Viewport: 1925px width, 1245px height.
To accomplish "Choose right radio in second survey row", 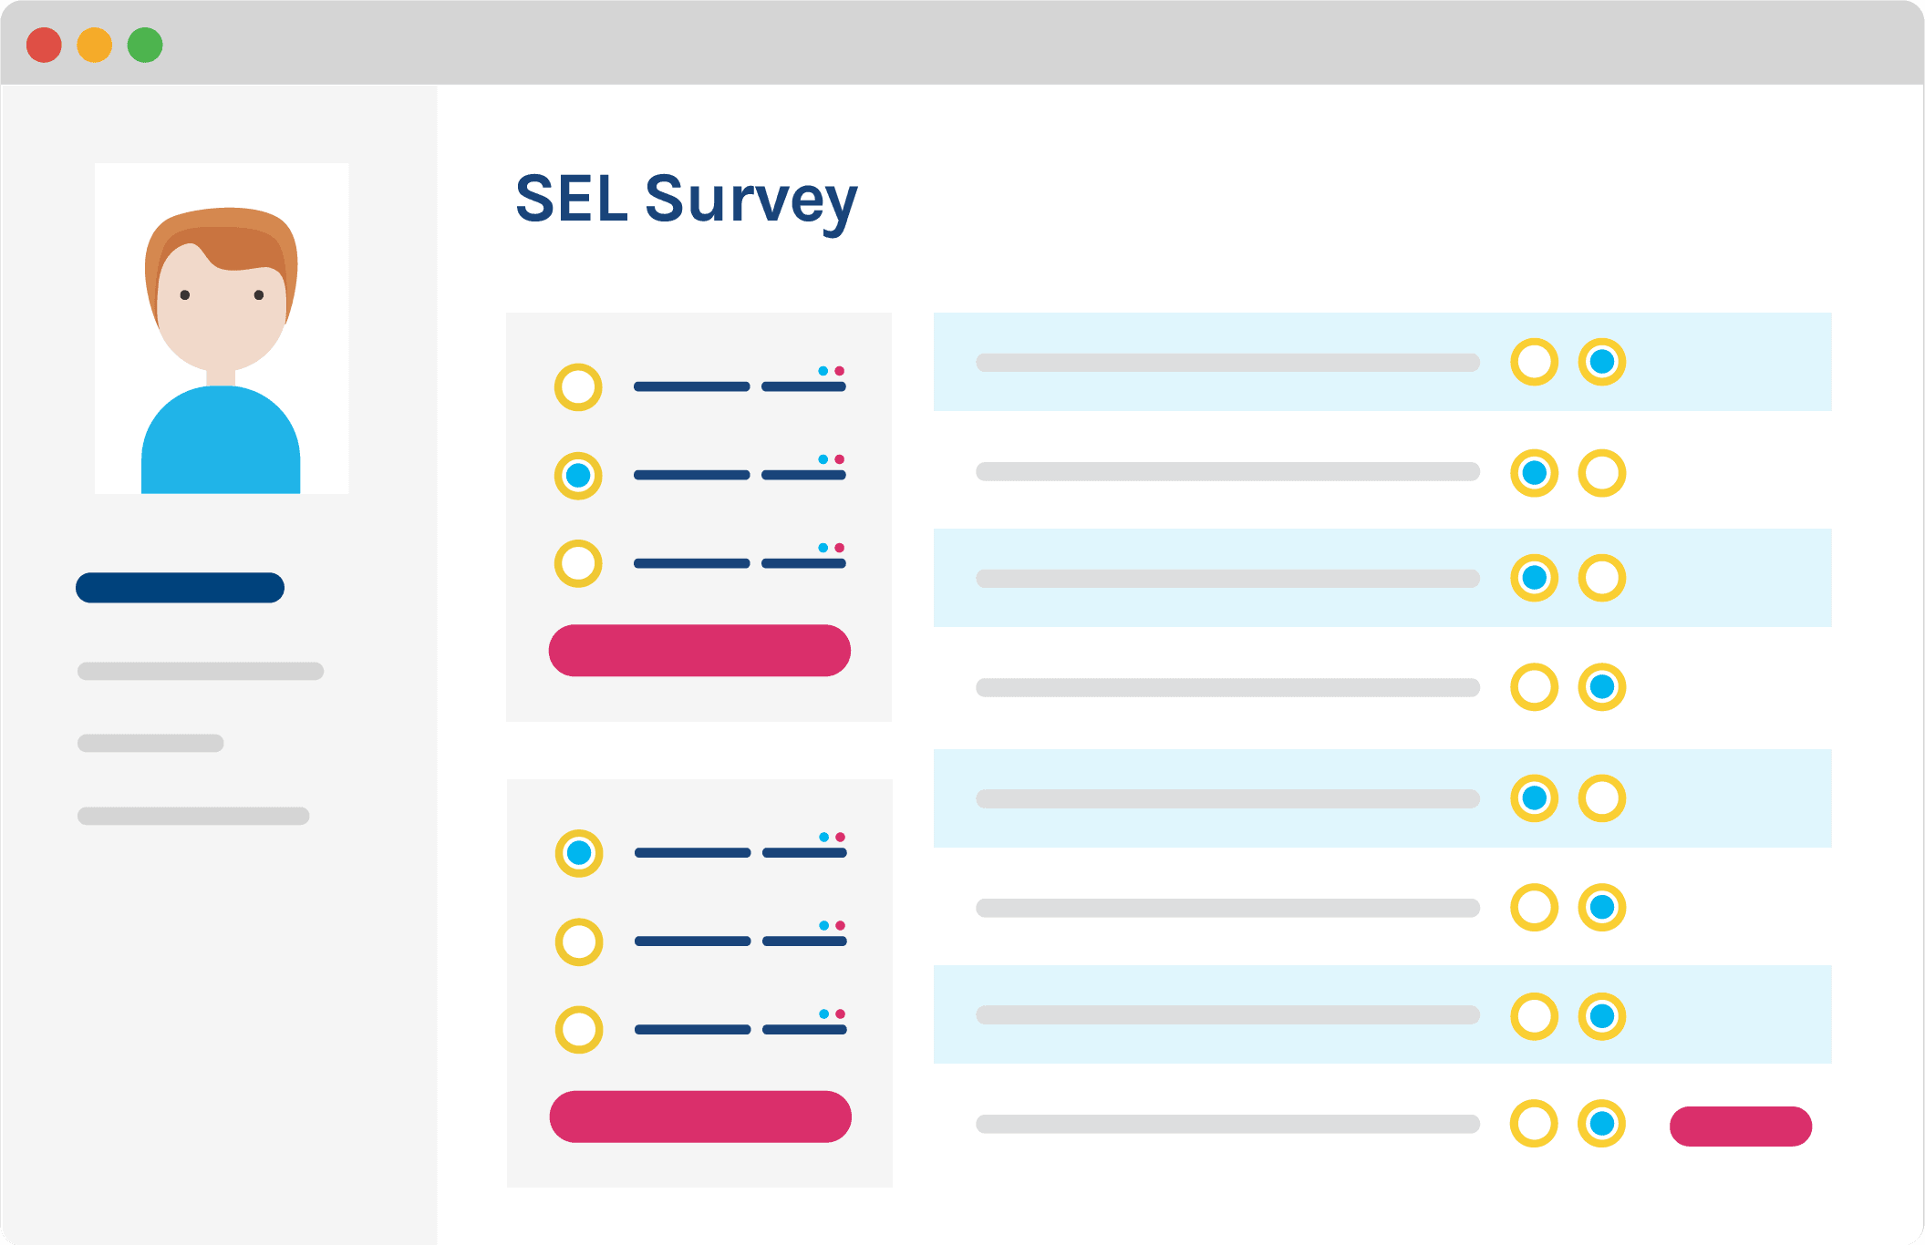I will pyautogui.click(x=1602, y=473).
